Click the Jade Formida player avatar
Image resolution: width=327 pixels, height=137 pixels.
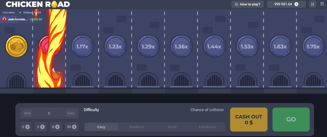pyautogui.click(x=4, y=19)
